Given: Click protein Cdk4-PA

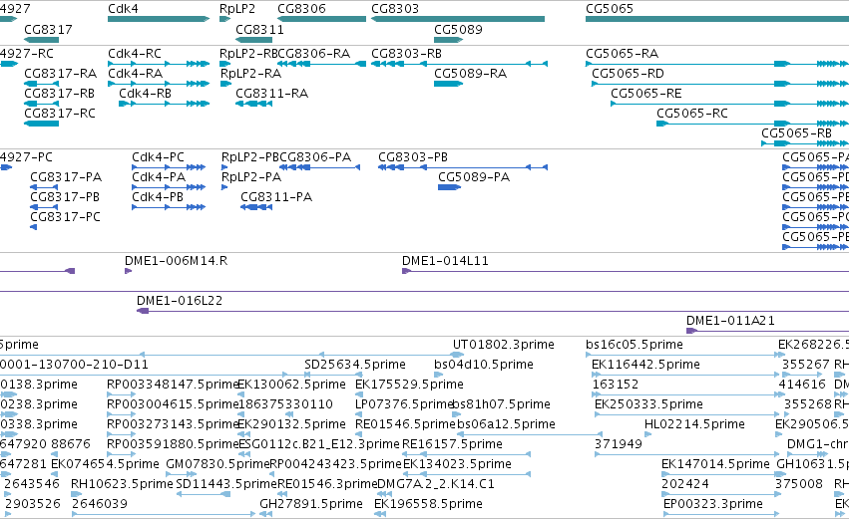Looking at the screenshot, I should tap(169, 187).
